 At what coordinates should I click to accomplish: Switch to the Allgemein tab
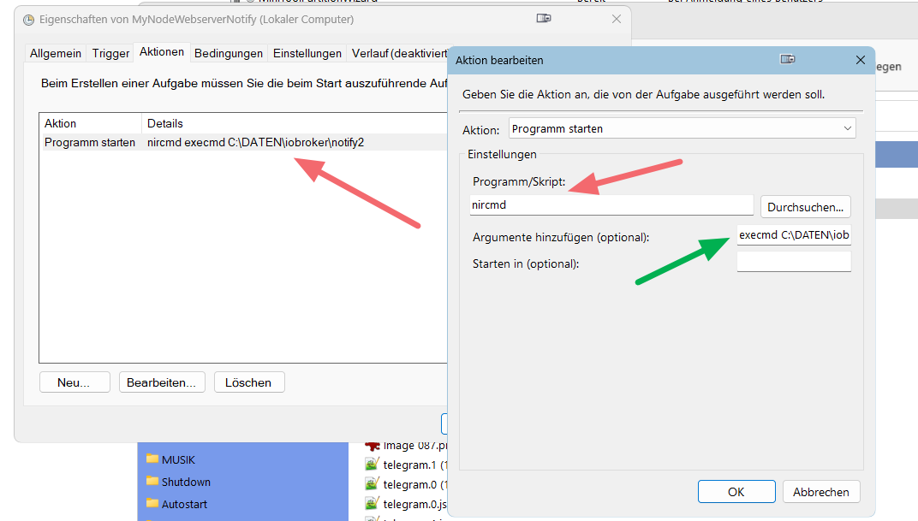pyautogui.click(x=56, y=53)
